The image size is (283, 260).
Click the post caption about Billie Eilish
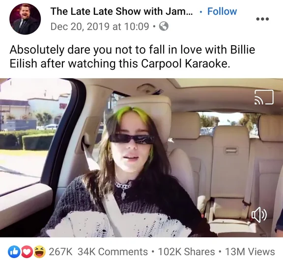tap(132, 57)
